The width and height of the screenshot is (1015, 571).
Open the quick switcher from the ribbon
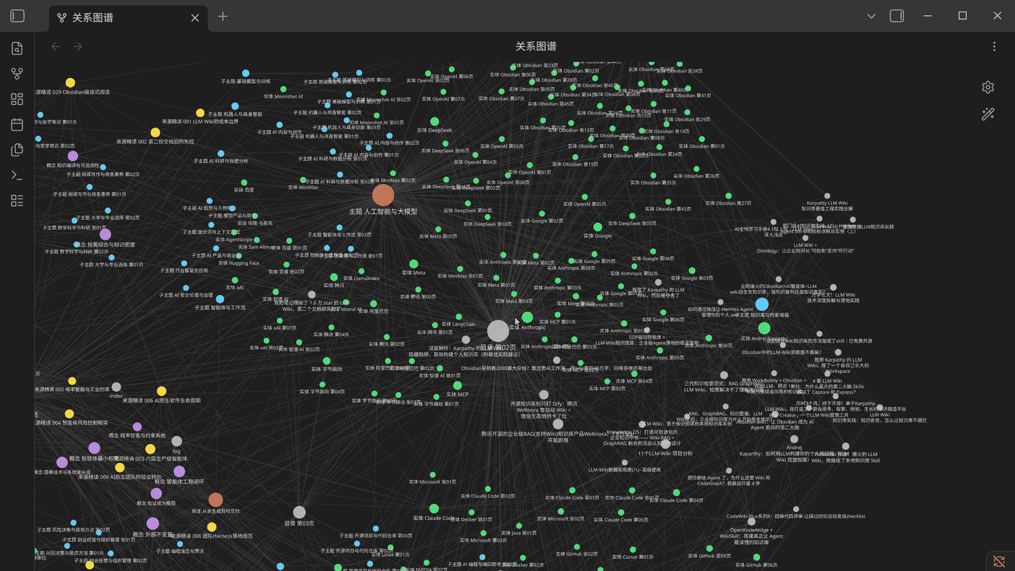pos(17,49)
